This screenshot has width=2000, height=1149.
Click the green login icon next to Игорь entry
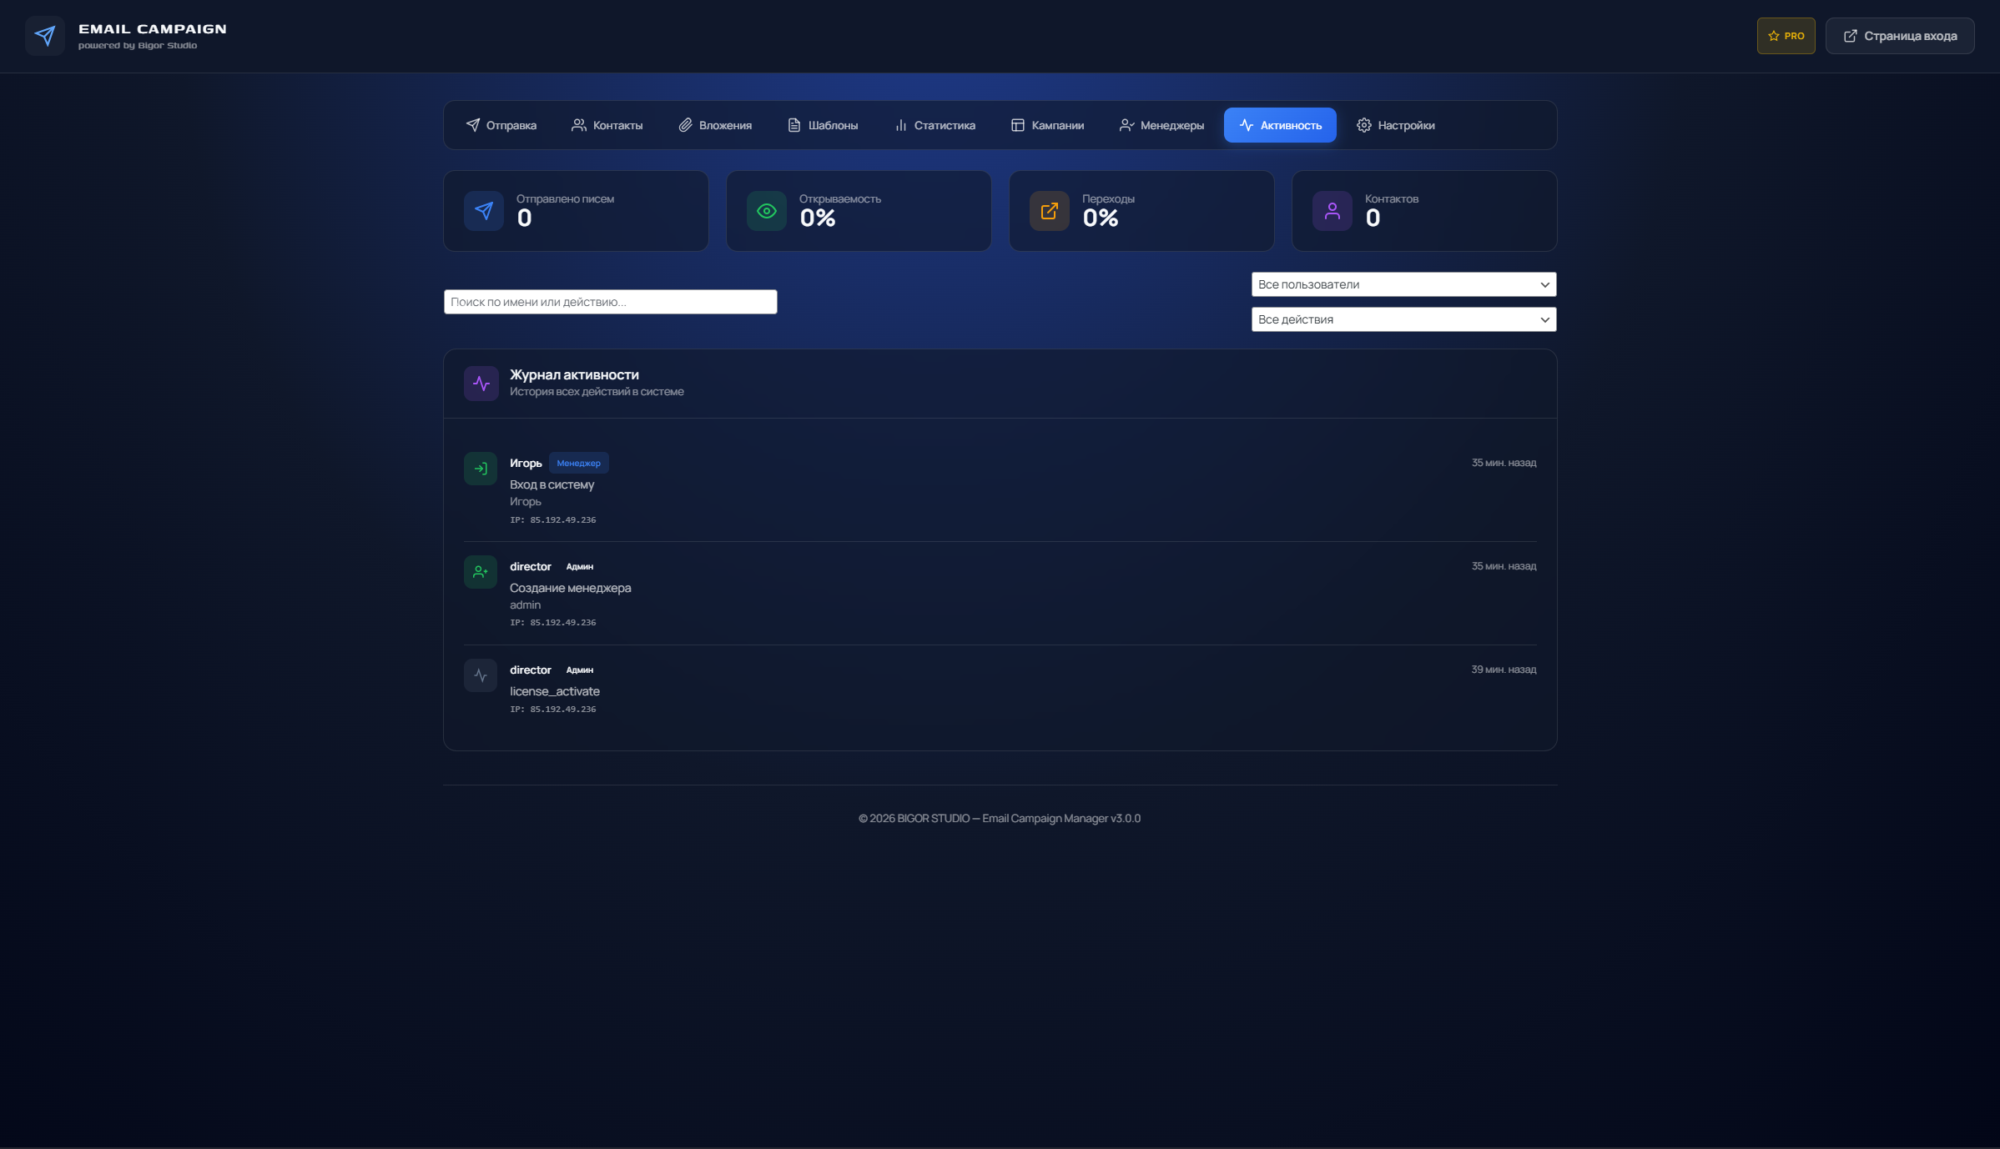tap(480, 468)
